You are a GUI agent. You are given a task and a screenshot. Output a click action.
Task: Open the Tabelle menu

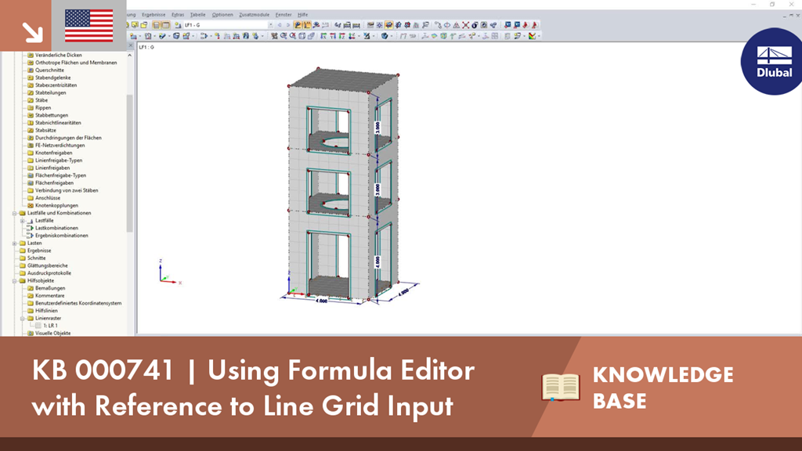click(197, 15)
